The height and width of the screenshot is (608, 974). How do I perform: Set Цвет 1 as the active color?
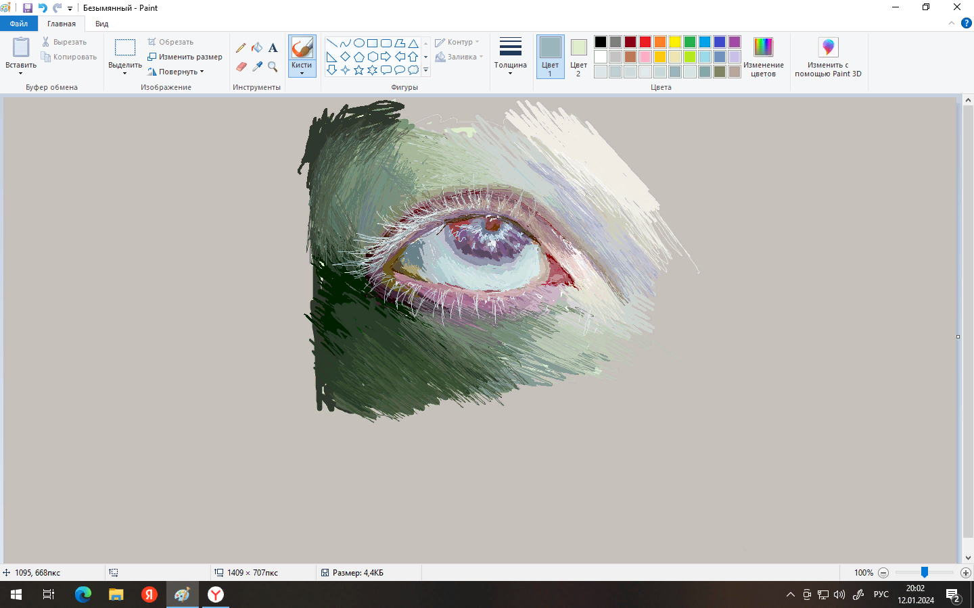(x=550, y=57)
